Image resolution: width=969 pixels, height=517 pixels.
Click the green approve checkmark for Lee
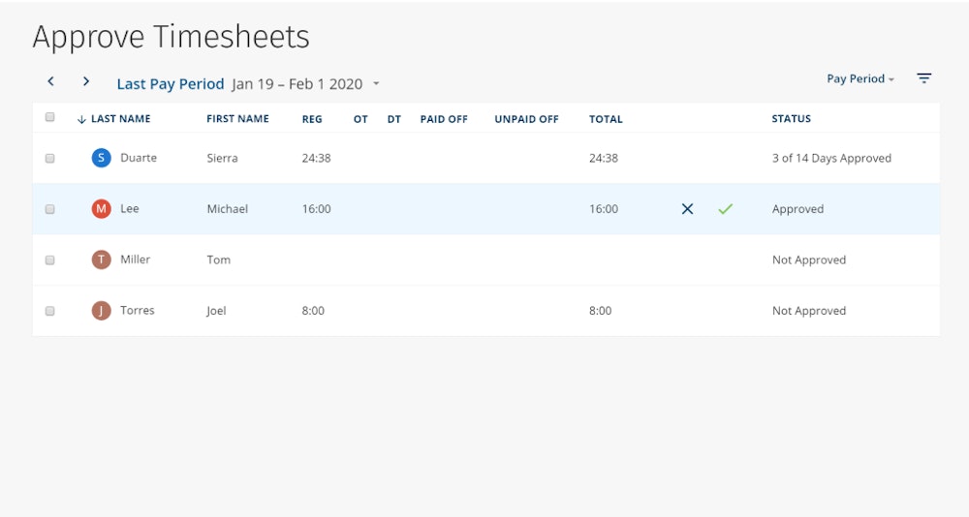725,209
